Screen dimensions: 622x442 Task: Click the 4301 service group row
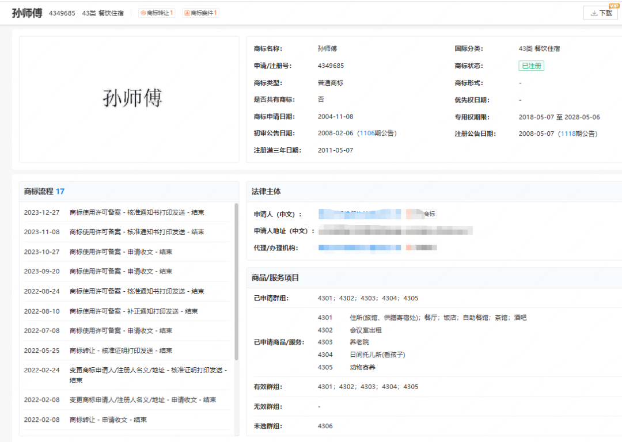pos(422,318)
